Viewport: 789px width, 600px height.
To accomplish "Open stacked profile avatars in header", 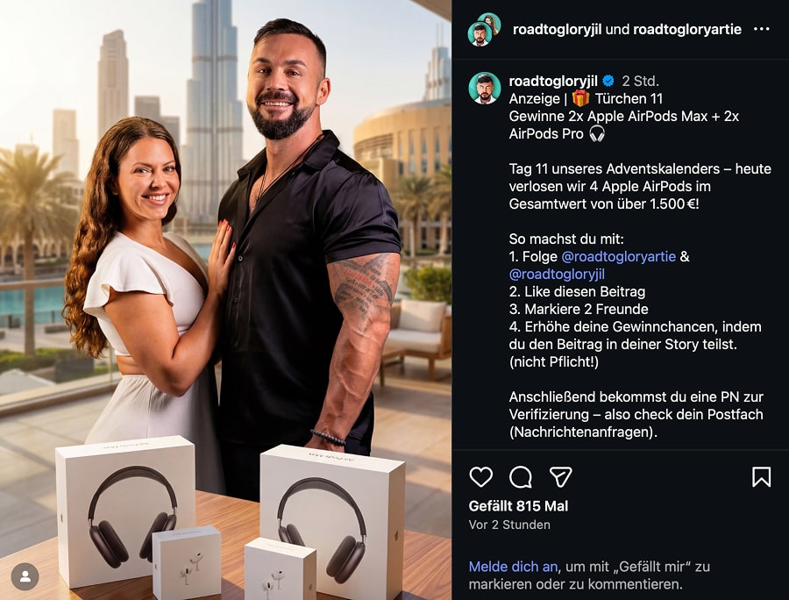I will 484,30.
